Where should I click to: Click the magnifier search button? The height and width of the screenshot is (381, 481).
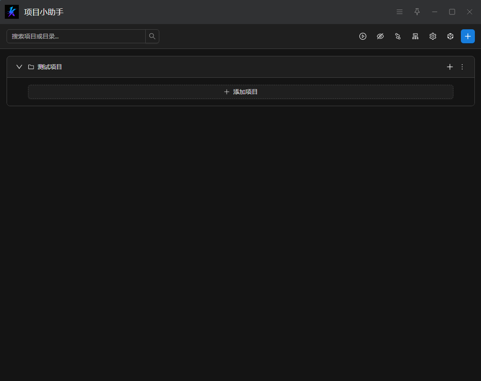point(152,36)
